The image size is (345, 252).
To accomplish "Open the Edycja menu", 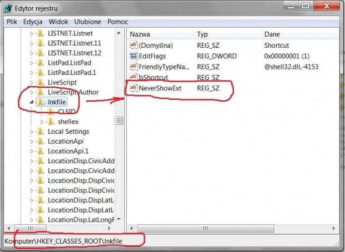I will (33, 22).
